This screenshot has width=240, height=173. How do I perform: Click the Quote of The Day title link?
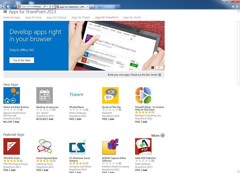coord(111,107)
